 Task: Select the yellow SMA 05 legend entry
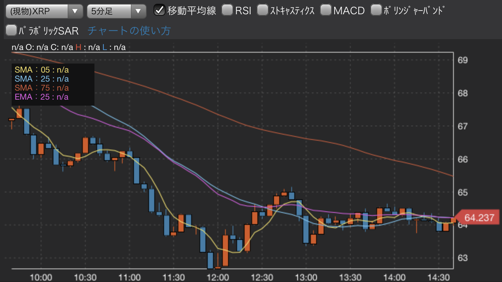[42, 70]
